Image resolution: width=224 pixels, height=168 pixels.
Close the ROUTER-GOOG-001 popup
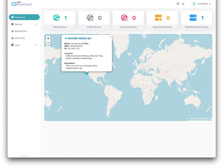click(x=110, y=37)
